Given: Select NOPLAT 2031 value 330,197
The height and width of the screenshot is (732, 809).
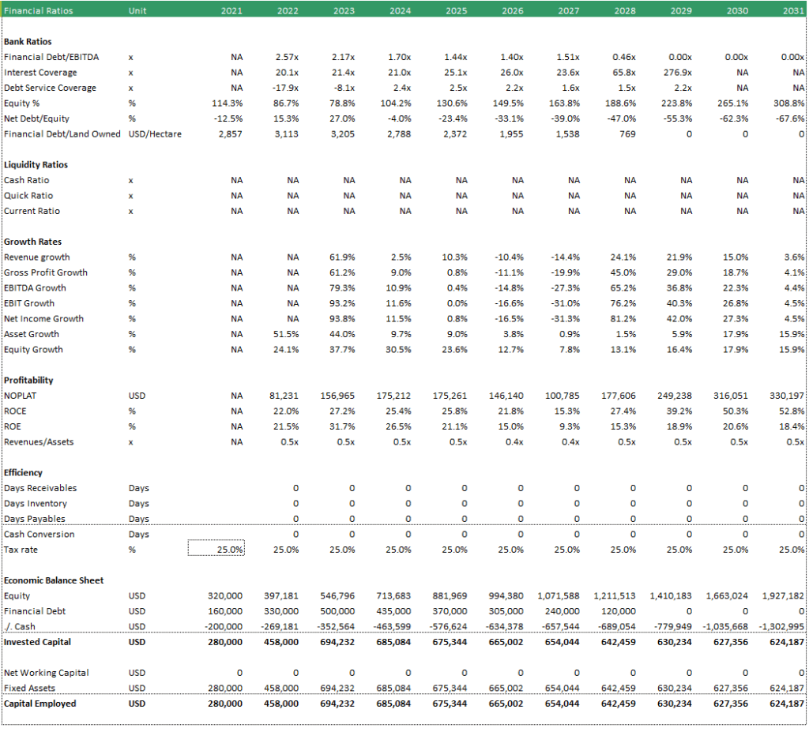Looking at the screenshot, I should click(787, 396).
